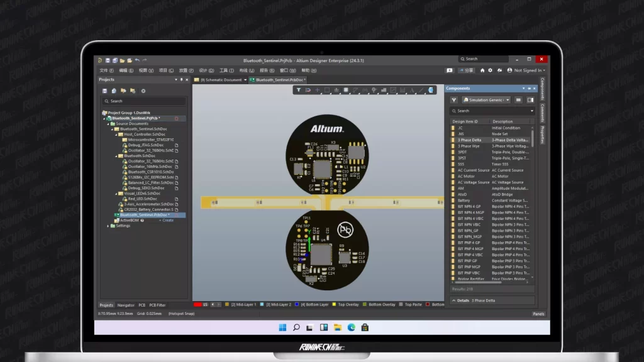Click the share button in title bar
The width and height of the screenshot is (644, 362).
466,70
